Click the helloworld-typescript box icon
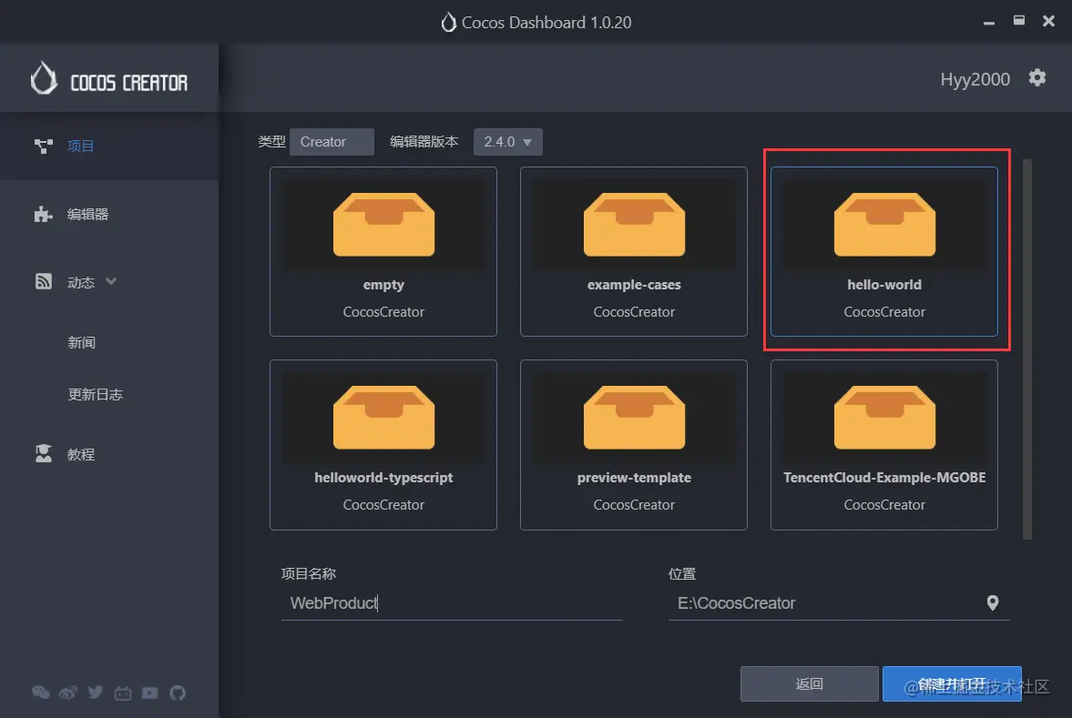 (383, 418)
